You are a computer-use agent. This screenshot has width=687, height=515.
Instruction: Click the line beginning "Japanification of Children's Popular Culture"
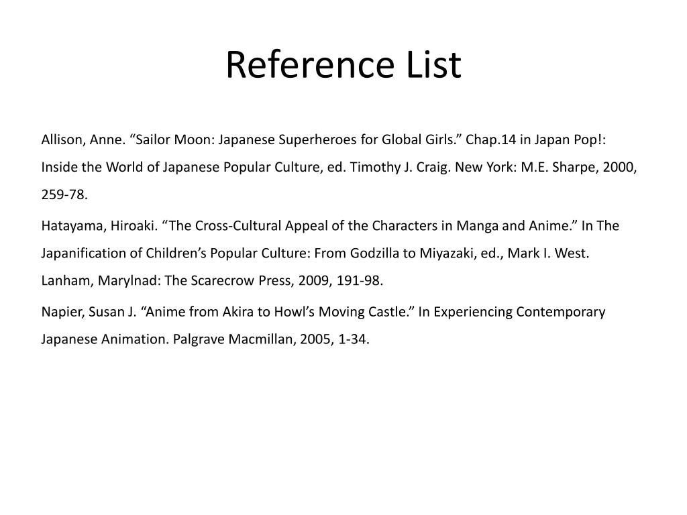[x=315, y=253]
